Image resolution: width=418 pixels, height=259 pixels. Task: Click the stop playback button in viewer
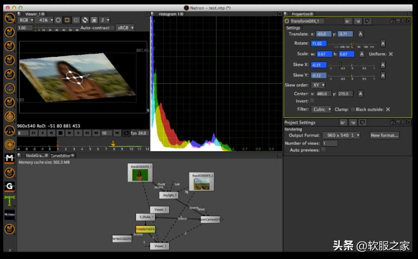tap(60, 133)
